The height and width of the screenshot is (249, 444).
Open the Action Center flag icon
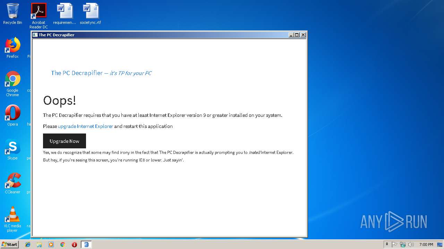click(394, 245)
